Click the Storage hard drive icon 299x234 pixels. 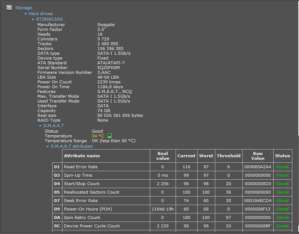pyautogui.click(x=9, y=8)
